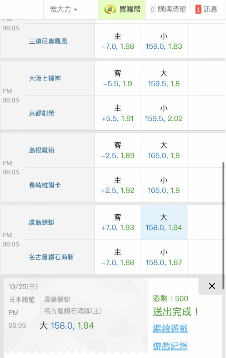Image resolution: width=226 pixels, height=358 pixels.
Task: Open team 島根魔術
Action: (42, 150)
